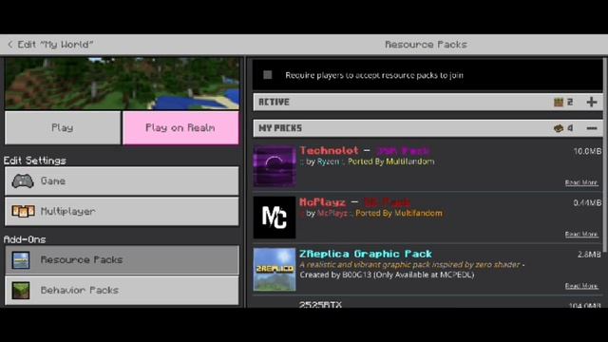Click the Resource Packs title text
Viewport: 608px width, 342px height.
click(x=426, y=45)
